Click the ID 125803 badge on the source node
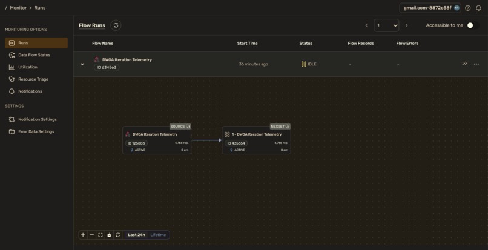488x250 pixels. coord(136,143)
